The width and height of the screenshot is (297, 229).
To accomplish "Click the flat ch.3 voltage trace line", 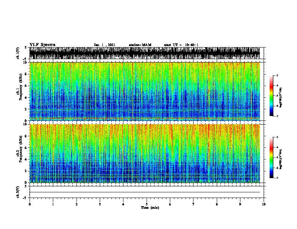I will [145, 192].
